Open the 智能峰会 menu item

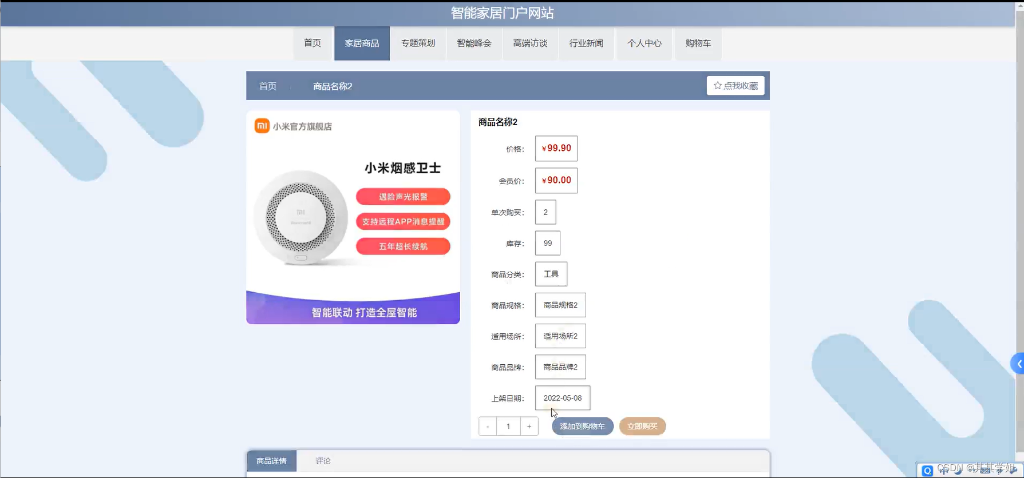point(474,43)
